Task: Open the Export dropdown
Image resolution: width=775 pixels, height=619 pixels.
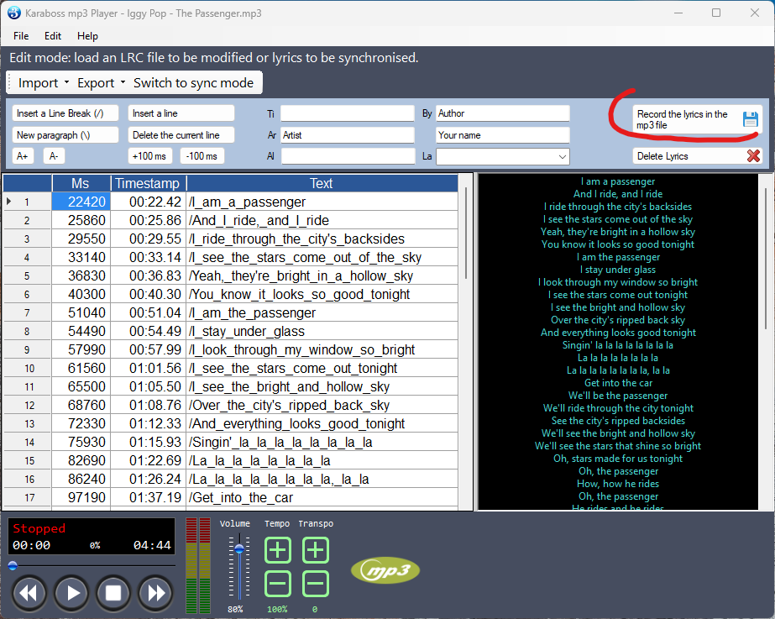Action: tap(101, 82)
